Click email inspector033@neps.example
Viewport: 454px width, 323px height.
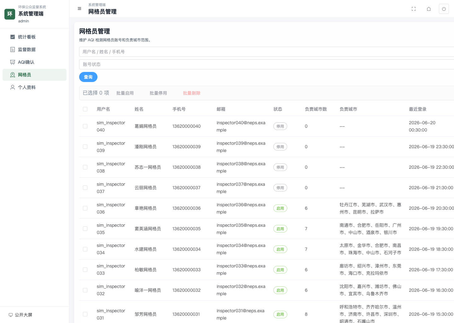coord(241,270)
